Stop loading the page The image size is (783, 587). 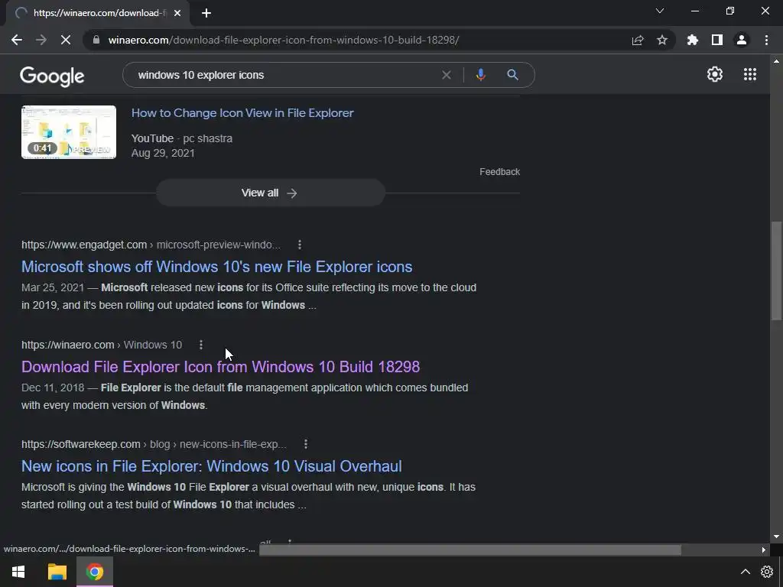pos(66,40)
